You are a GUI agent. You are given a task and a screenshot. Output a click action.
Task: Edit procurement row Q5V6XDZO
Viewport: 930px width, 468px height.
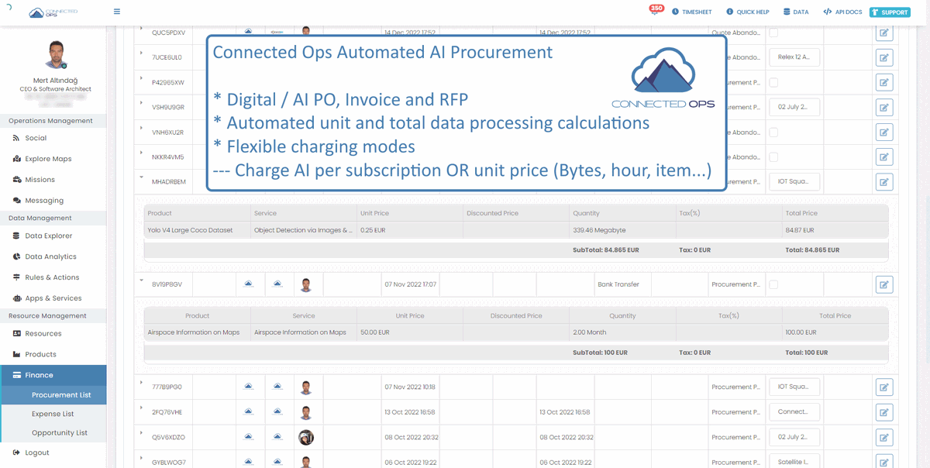884,437
